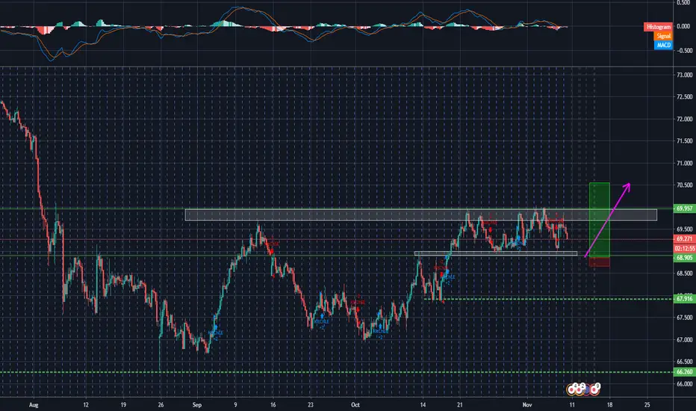Click the 26 date label on the time axis
This screenshot has height=411, width=696.
tap(161, 405)
